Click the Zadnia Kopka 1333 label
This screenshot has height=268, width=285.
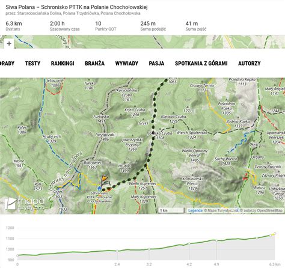(x=238, y=124)
